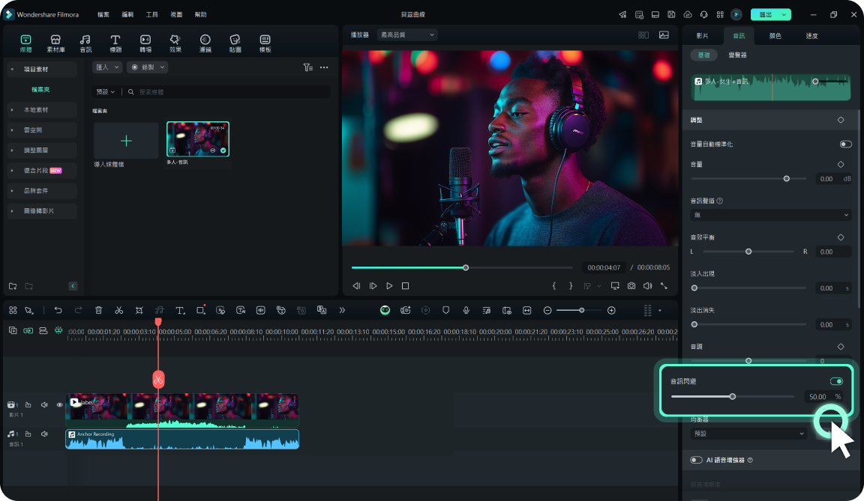Open the 模板 templates icon
This screenshot has width=864, height=501.
coord(265,43)
